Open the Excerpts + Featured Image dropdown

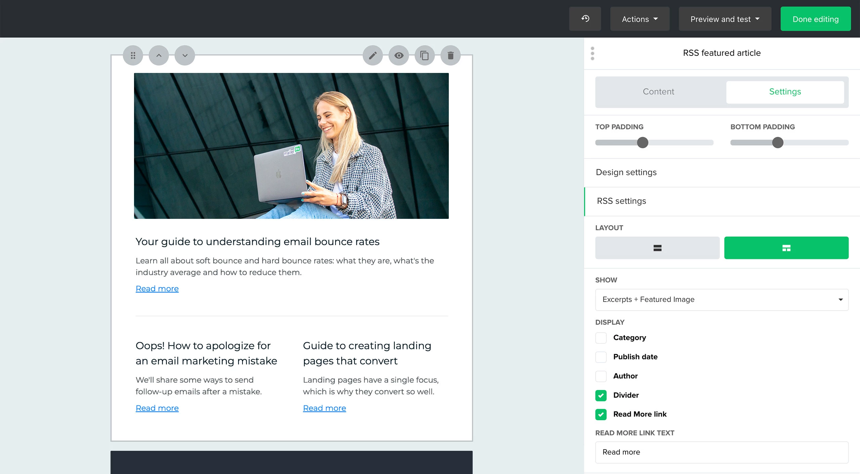722,300
